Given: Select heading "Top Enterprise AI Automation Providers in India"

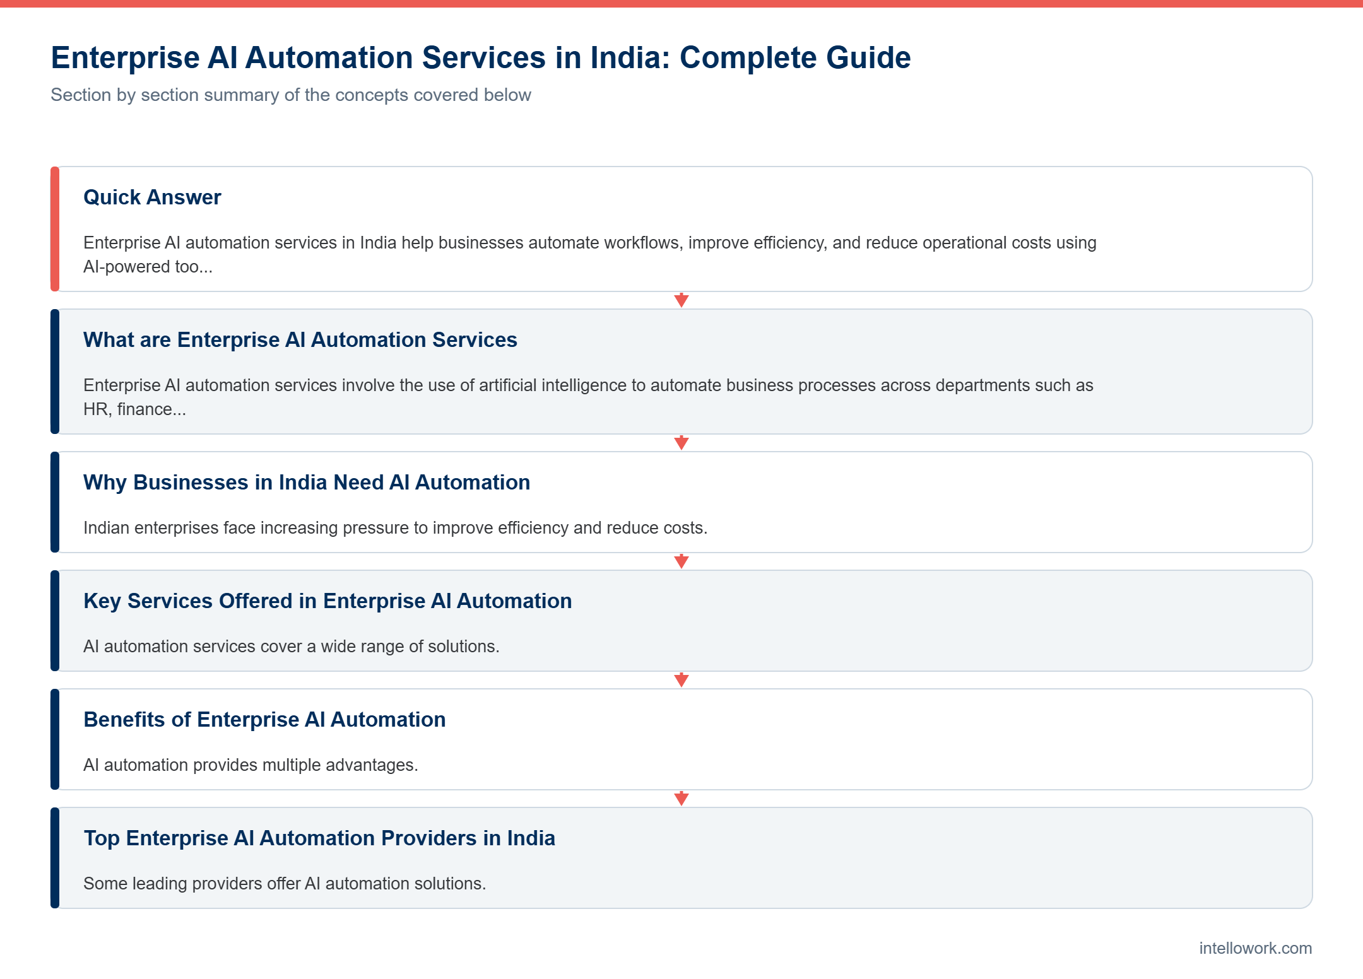Looking at the screenshot, I should (x=319, y=838).
